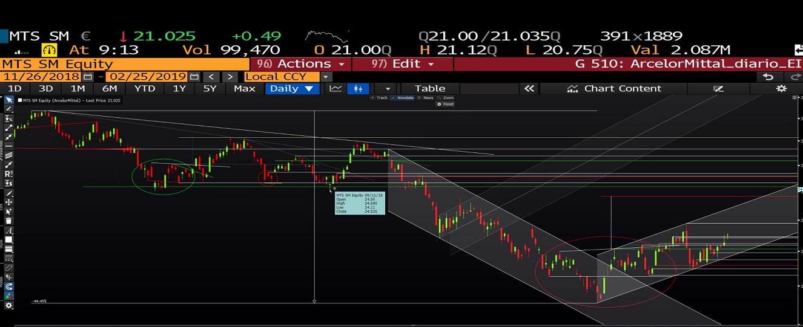Image resolution: width=803 pixels, height=327 pixels.
Task: Open the calendar for start date 11/26/2018
Action: coord(88,77)
